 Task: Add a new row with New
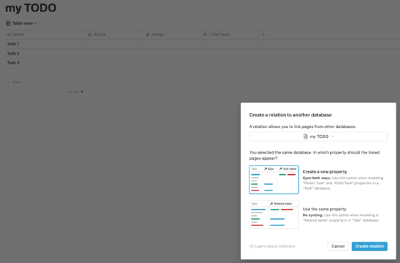pyautogui.click(x=14, y=82)
